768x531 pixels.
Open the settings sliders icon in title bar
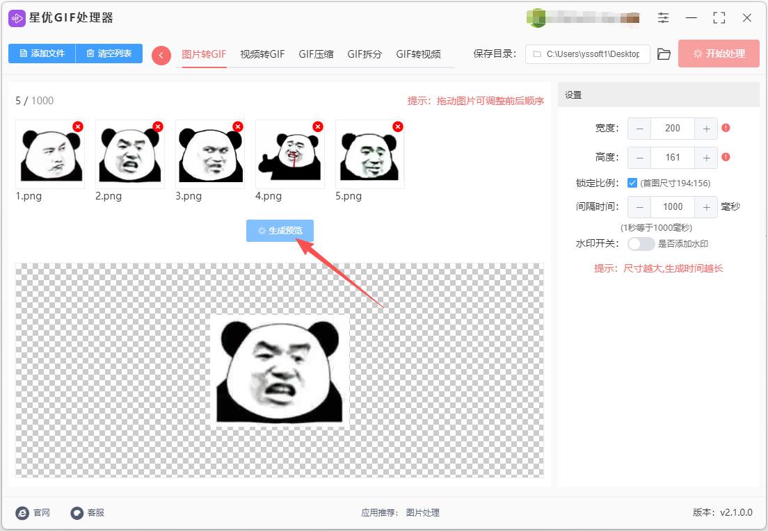point(663,18)
